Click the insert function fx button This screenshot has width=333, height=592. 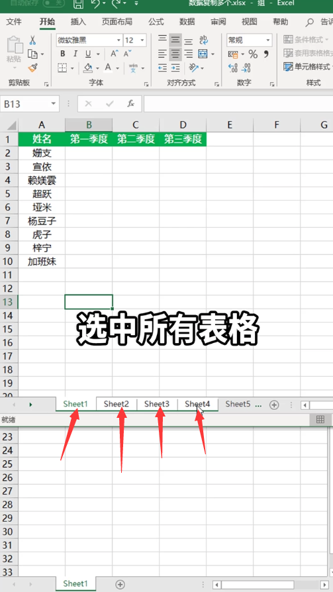point(130,103)
